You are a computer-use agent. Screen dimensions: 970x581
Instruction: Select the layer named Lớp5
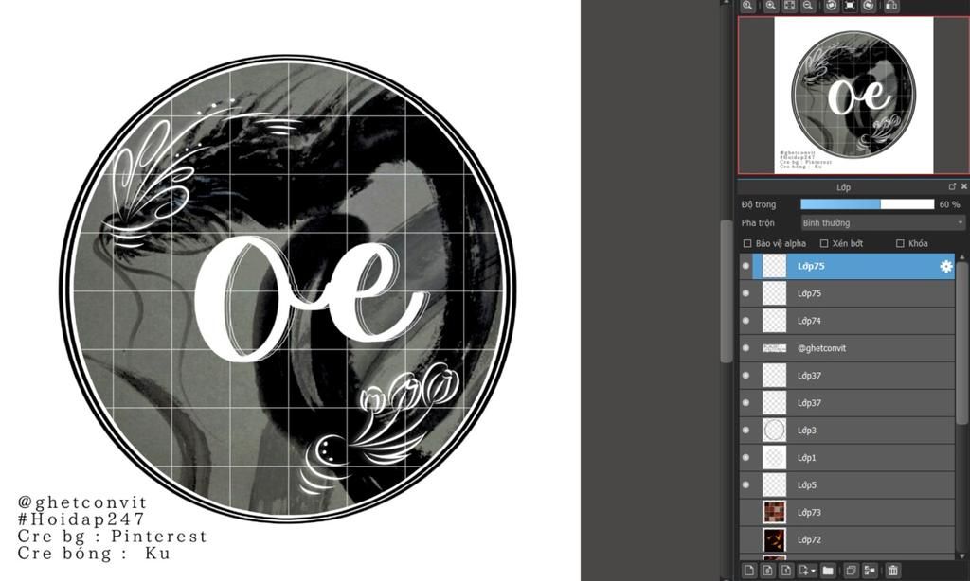[806, 484]
